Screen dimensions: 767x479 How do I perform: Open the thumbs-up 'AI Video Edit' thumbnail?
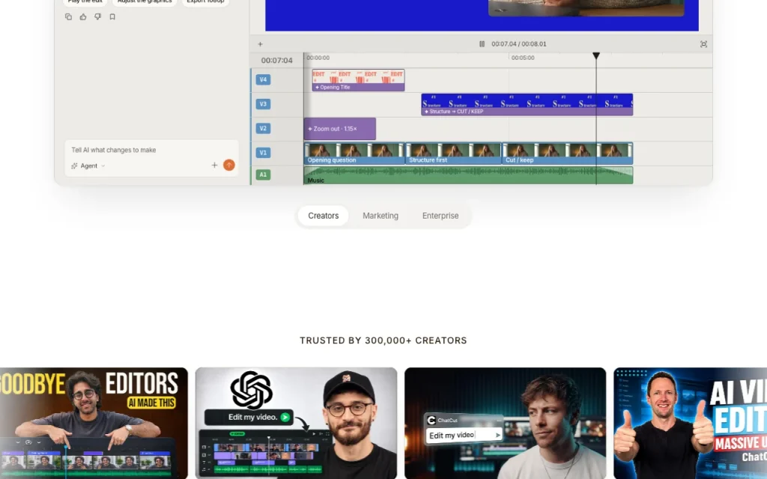click(x=690, y=424)
